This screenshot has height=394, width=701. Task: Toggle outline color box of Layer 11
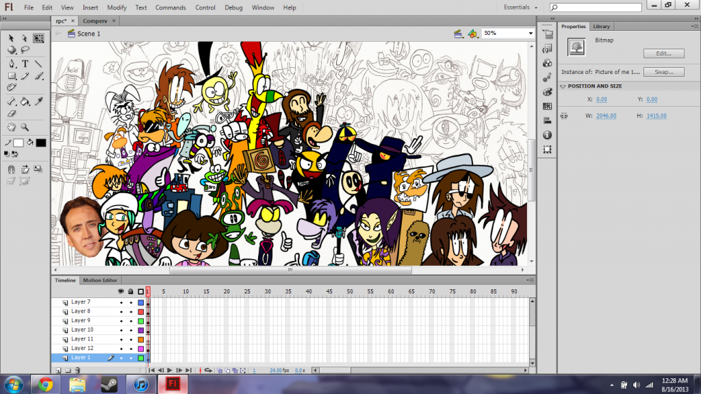[141, 339]
